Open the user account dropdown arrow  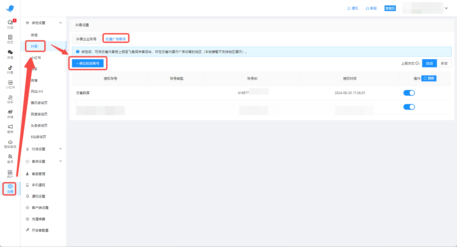[446, 8]
